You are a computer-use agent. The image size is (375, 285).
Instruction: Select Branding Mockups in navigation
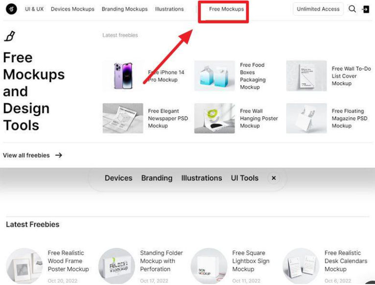click(x=124, y=9)
